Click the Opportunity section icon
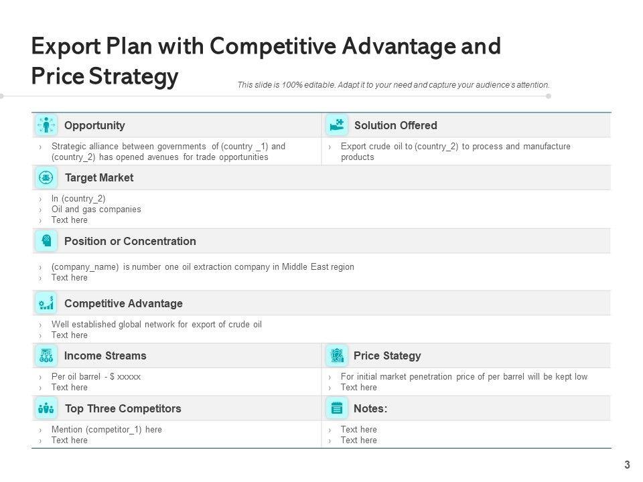The width and height of the screenshot is (643, 482). [46, 125]
